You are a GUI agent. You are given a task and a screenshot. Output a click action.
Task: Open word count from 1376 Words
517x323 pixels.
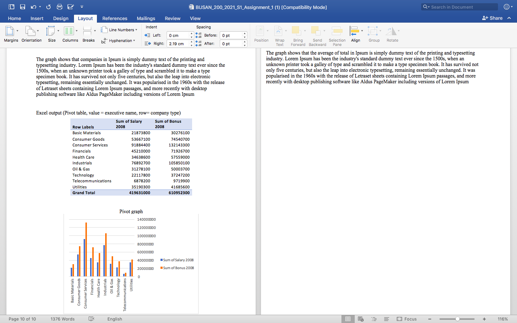[x=62, y=319]
